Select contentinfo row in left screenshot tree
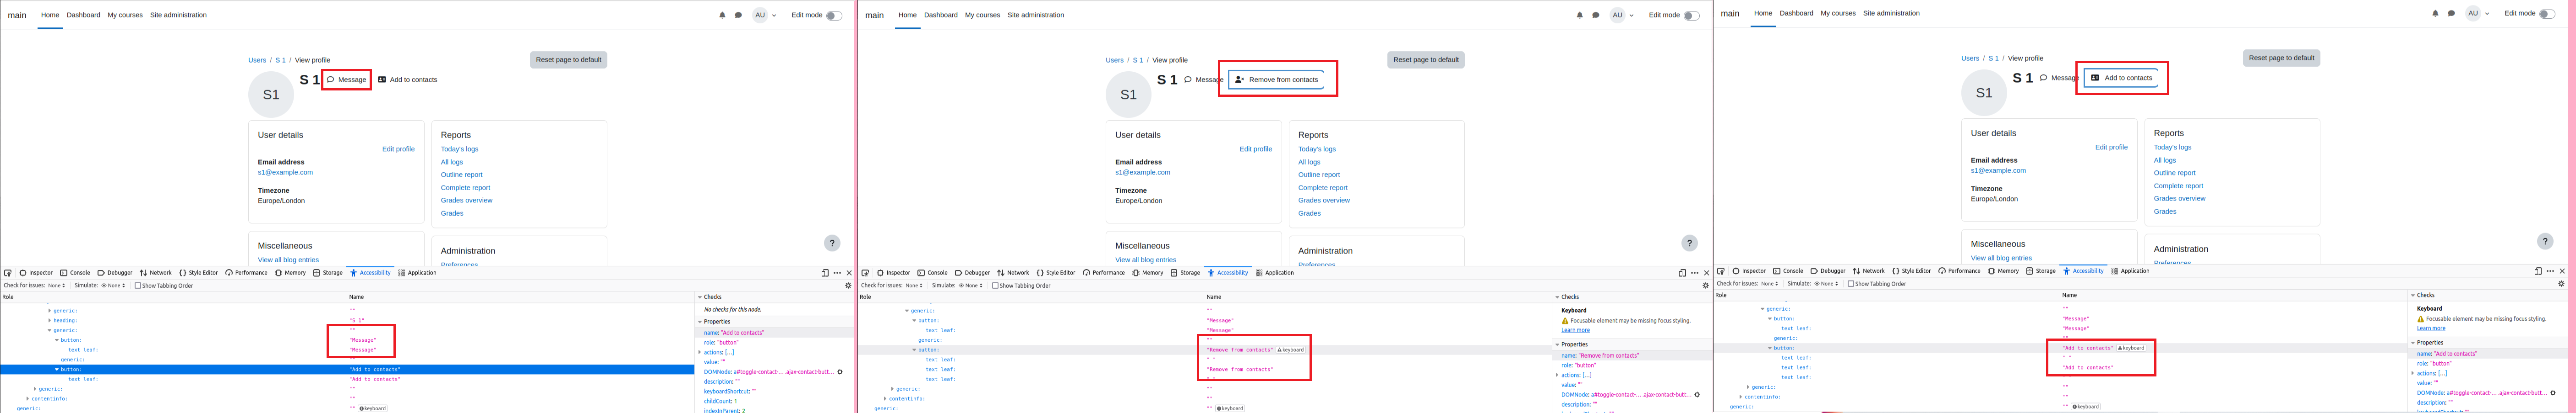Image resolution: width=2576 pixels, height=413 pixels. point(347,398)
